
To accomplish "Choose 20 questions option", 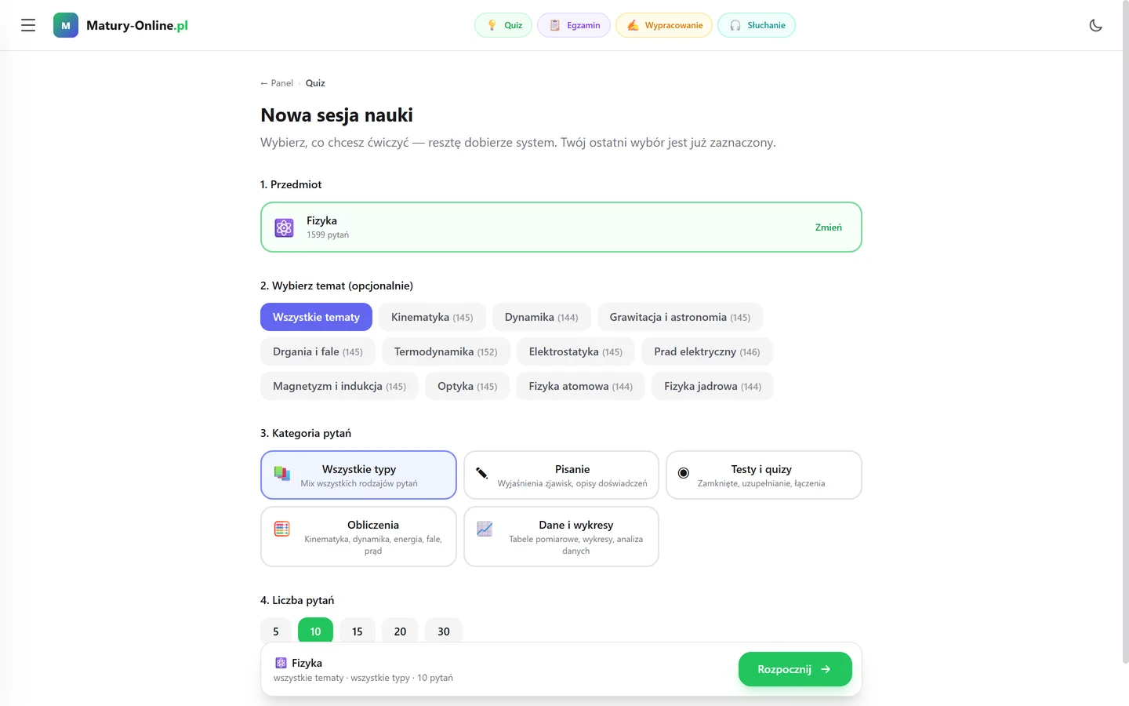I will pyautogui.click(x=400, y=631).
